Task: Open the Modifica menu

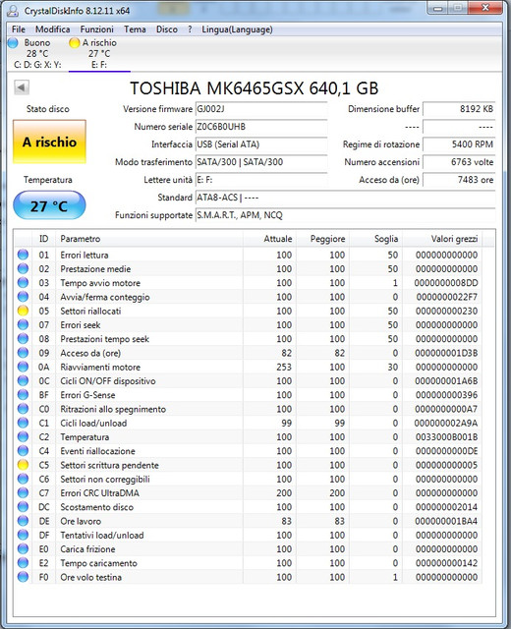Action: 52,29
